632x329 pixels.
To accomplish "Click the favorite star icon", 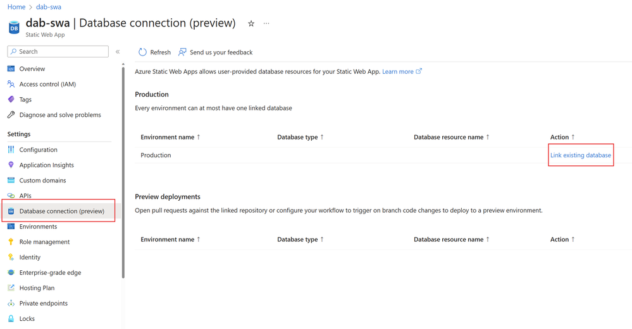I will click(251, 24).
